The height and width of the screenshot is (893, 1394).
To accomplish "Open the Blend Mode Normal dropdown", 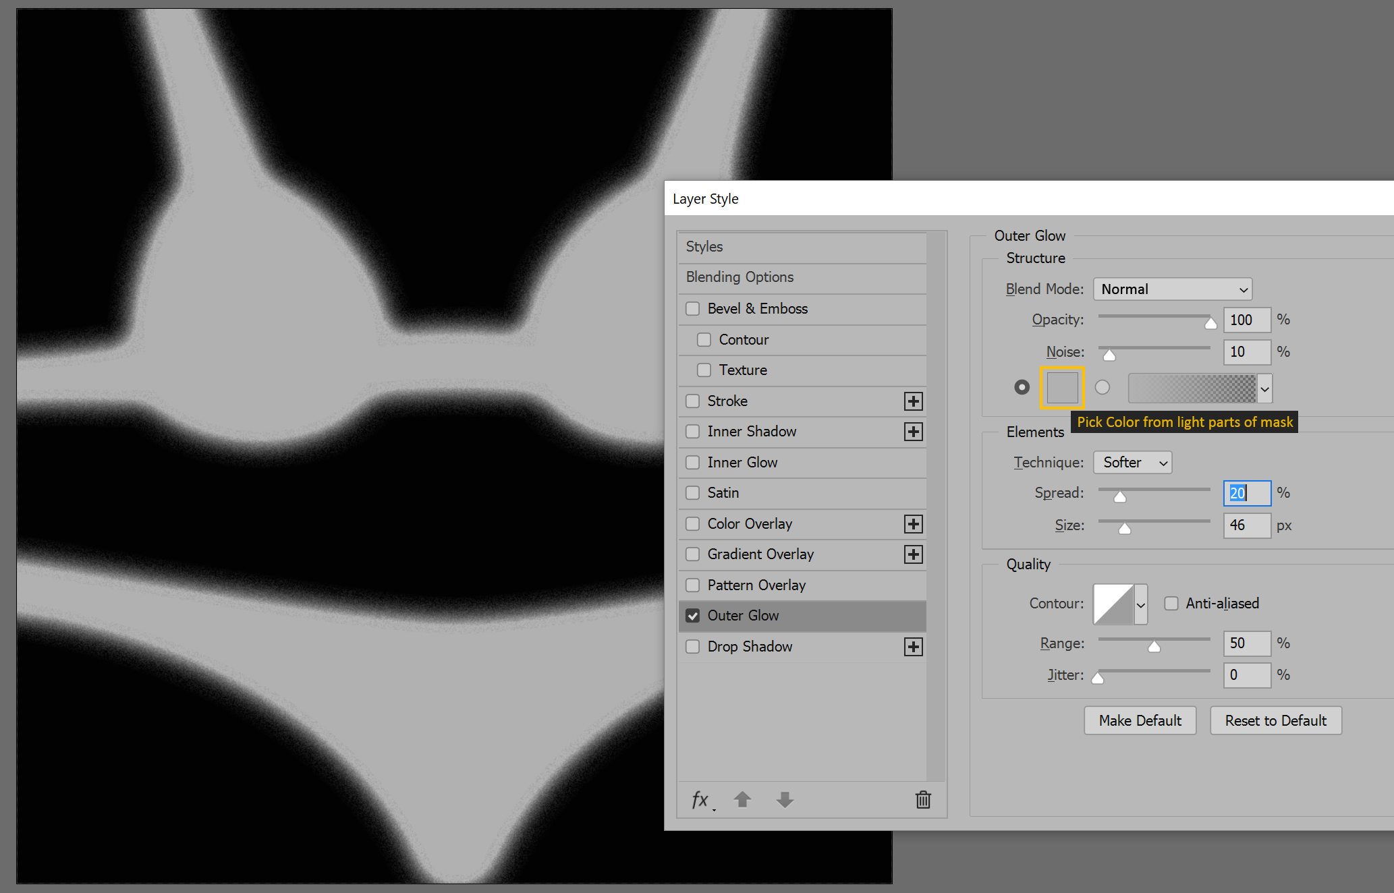I will coord(1173,289).
